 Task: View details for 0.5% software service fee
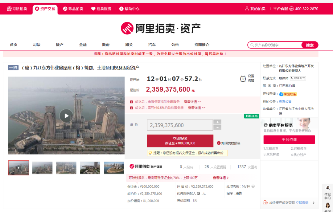point(197,108)
